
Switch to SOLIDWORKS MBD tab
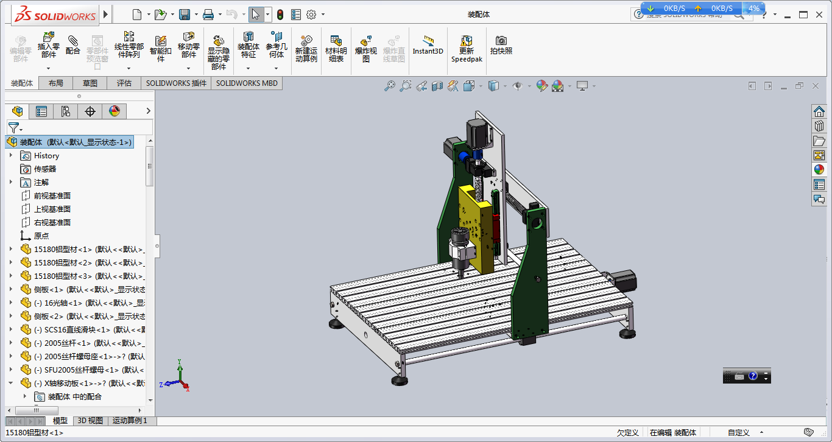pyautogui.click(x=247, y=83)
